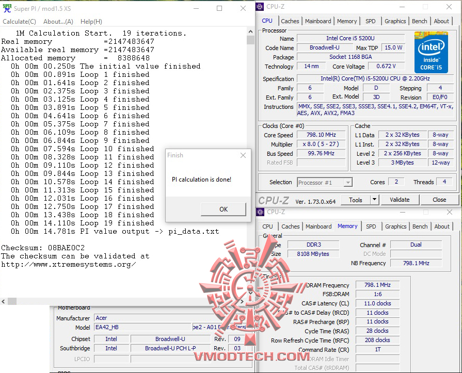Viewport: 462px width, 373px height.
Task: Select the CPU tab in upper CPU-Z window
Action: coord(267,21)
